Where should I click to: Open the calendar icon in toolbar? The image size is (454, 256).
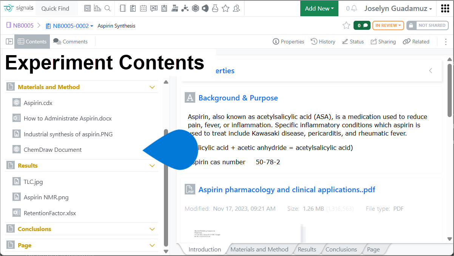[x=143, y=8]
